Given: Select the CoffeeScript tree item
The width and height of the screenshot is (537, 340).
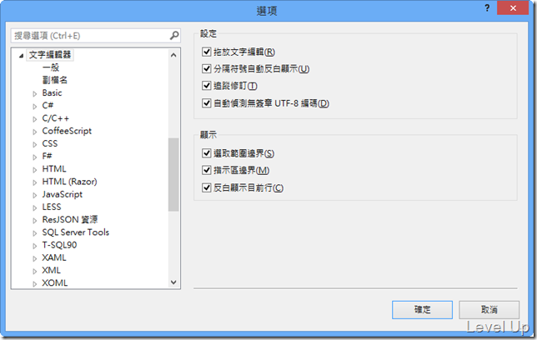Looking at the screenshot, I should click(x=67, y=131).
